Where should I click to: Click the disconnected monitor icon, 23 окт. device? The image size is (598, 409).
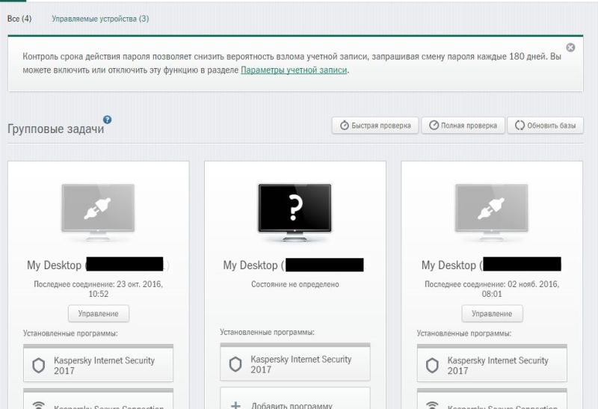(x=98, y=212)
